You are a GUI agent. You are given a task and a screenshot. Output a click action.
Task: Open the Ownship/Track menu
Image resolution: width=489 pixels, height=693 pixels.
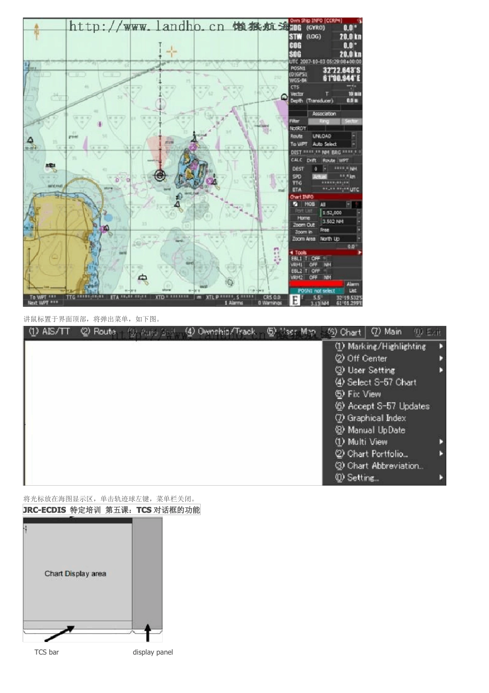pos(220,332)
